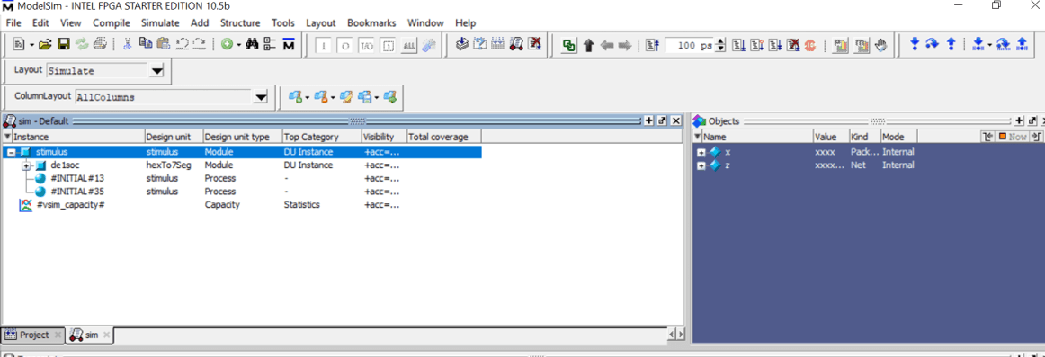Open the Simulate menu

[160, 22]
